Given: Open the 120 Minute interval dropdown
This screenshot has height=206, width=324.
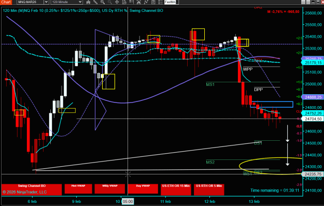Looking at the screenshot, I should (67, 2).
